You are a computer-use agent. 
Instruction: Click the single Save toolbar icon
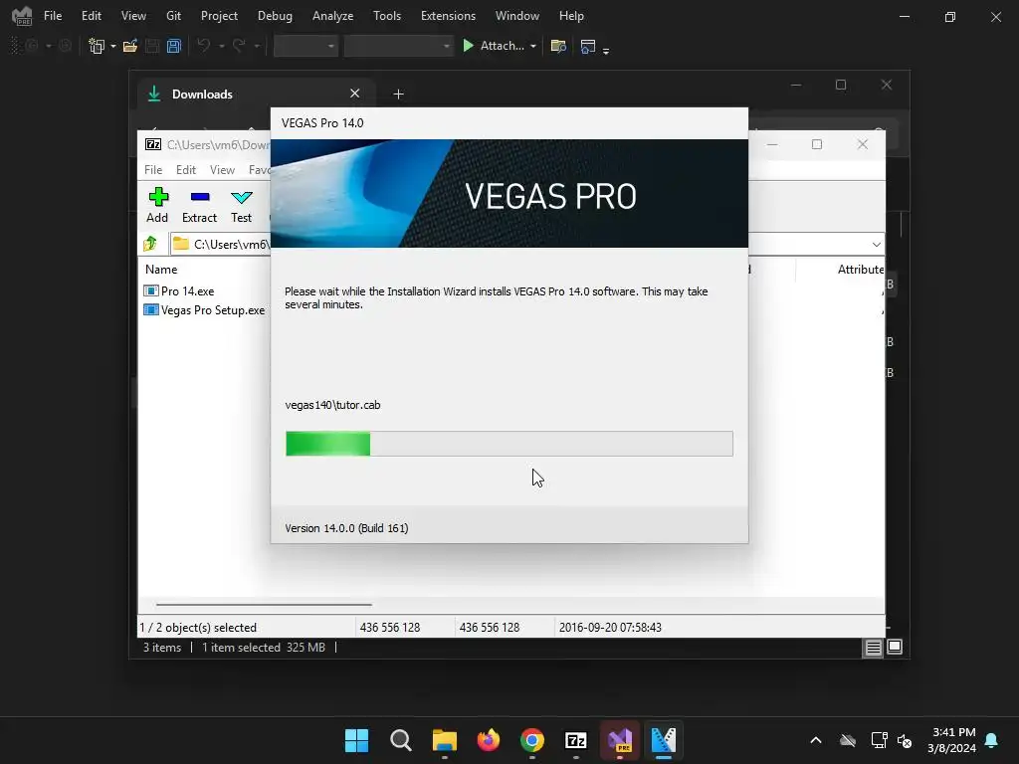click(152, 46)
